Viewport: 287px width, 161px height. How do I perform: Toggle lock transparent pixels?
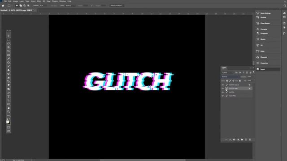tap(227, 80)
